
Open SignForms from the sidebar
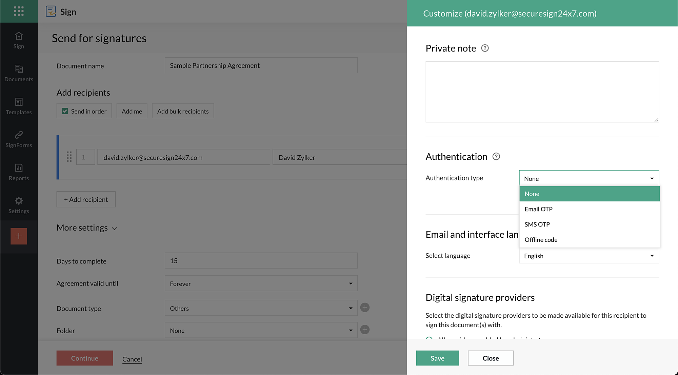tap(19, 139)
